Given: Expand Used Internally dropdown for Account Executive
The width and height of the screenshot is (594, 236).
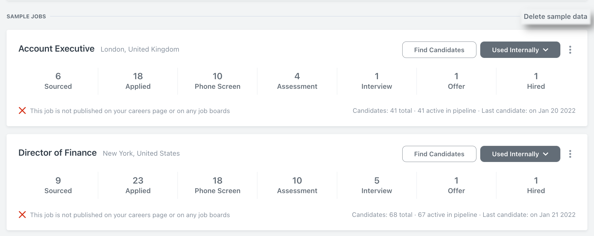Looking at the screenshot, I should 520,50.
